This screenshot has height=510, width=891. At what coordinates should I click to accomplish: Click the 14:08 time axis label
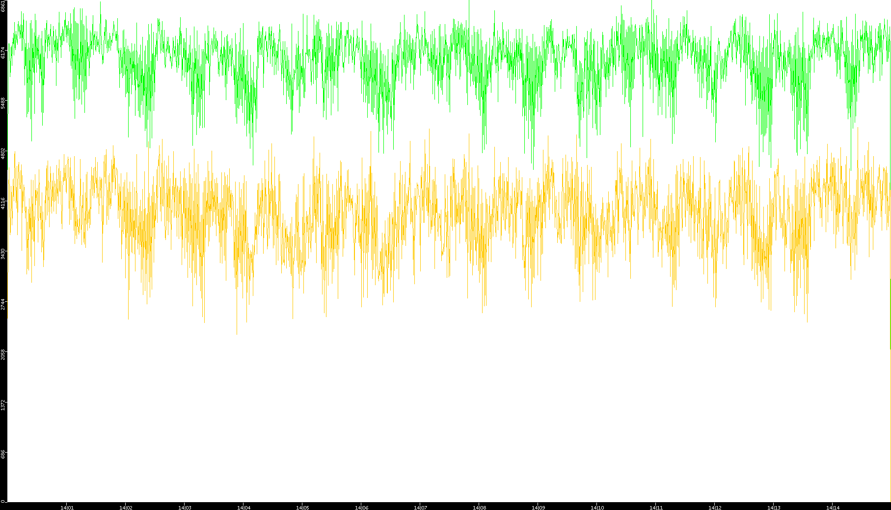(479, 508)
